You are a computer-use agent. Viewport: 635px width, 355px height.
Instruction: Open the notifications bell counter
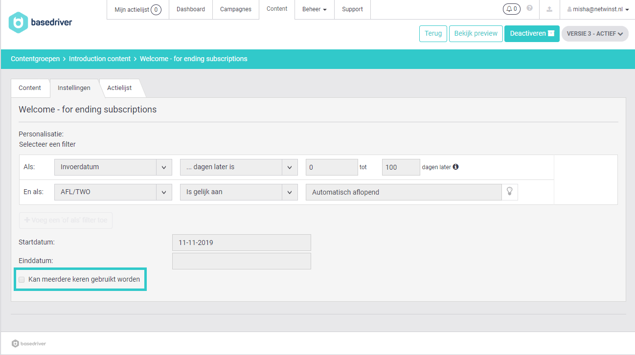(x=511, y=9)
